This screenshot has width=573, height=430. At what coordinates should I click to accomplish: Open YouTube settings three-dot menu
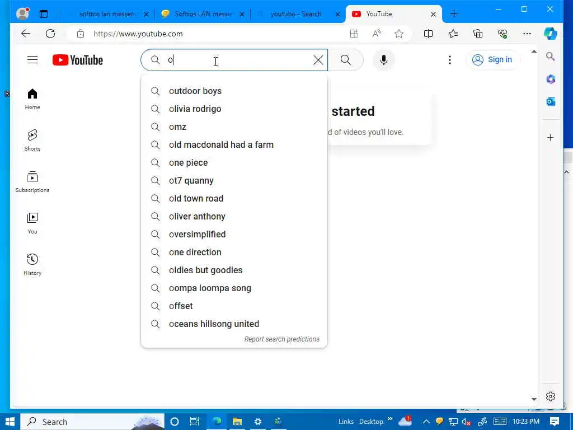pos(450,59)
